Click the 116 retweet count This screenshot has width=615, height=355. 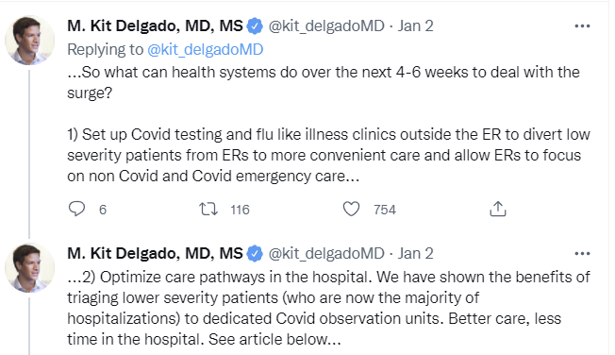coord(240,210)
